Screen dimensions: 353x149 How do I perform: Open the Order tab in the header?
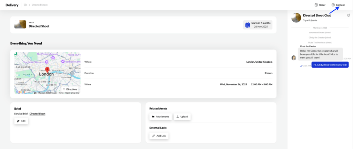coord(320,5)
